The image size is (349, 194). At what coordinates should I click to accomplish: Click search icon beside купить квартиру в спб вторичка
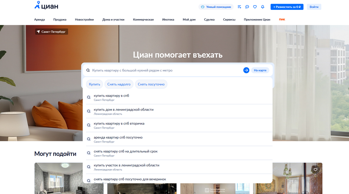tap(89, 125)
